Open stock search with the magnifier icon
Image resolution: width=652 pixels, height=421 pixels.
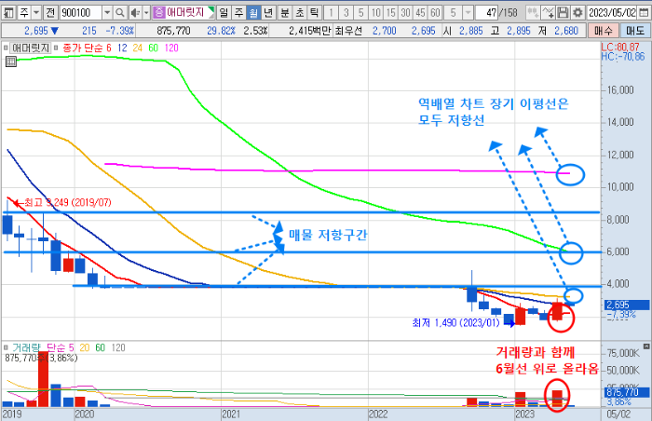[x=120, y=12]
